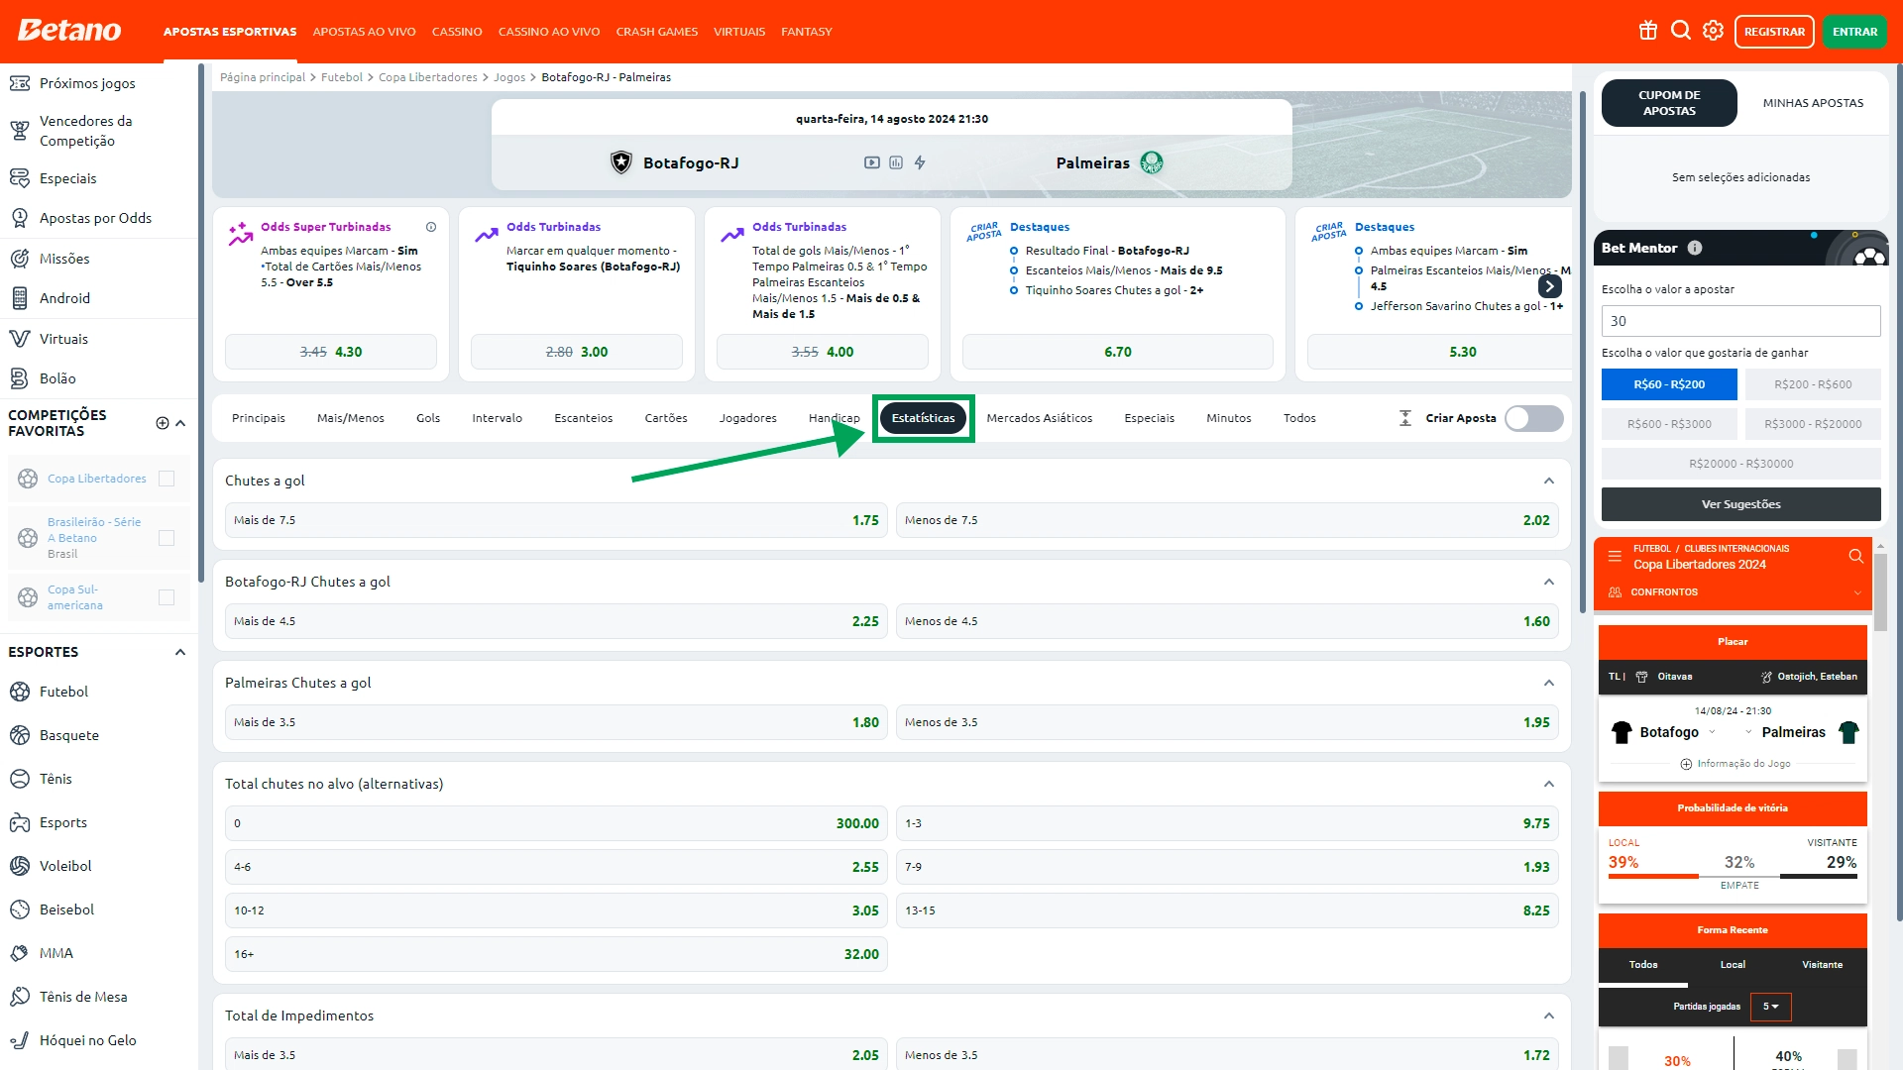1903x1070 pixels.
Task: Toggle the Criar Aposta switch
Action: 1533,418
